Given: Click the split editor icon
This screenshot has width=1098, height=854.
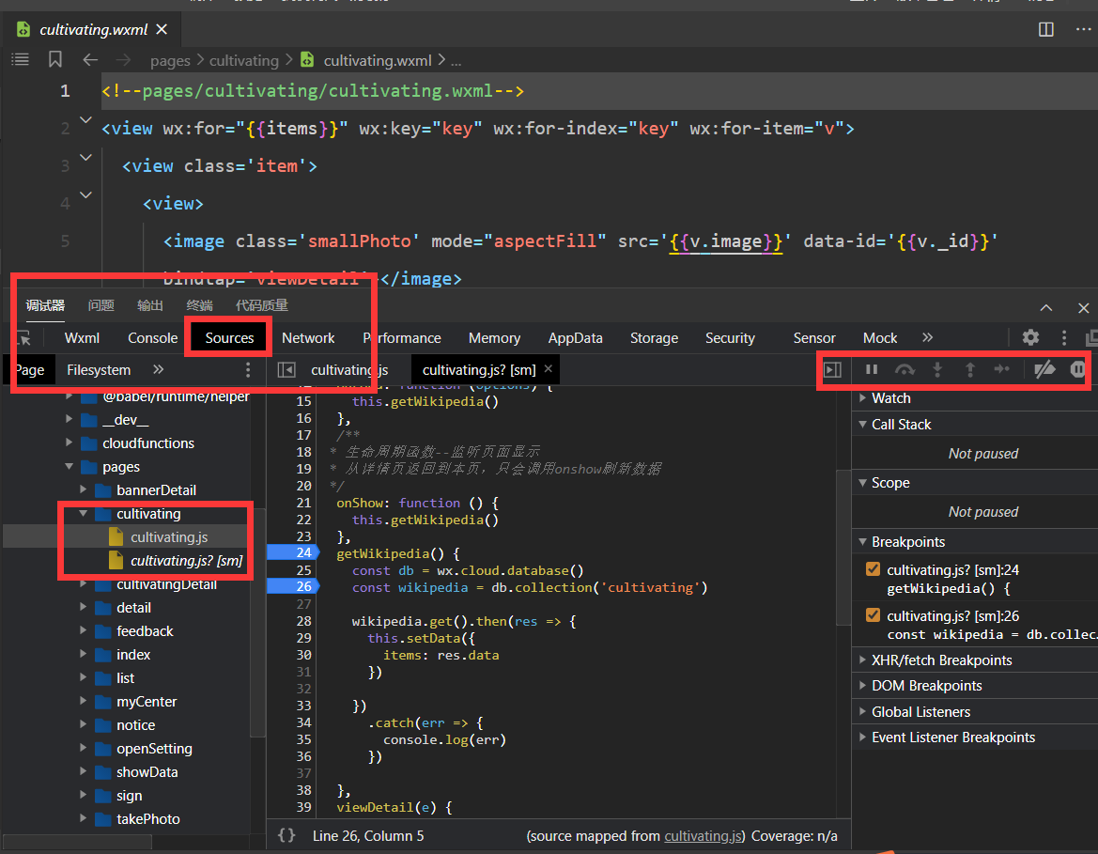Looking at the screenshot, I should 1045,29.
